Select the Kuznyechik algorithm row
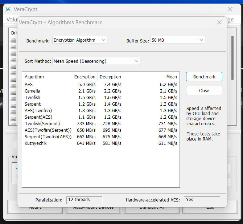The width and height of the screenshot is (243, 224). pyautogui.click(x=101, y=143)
